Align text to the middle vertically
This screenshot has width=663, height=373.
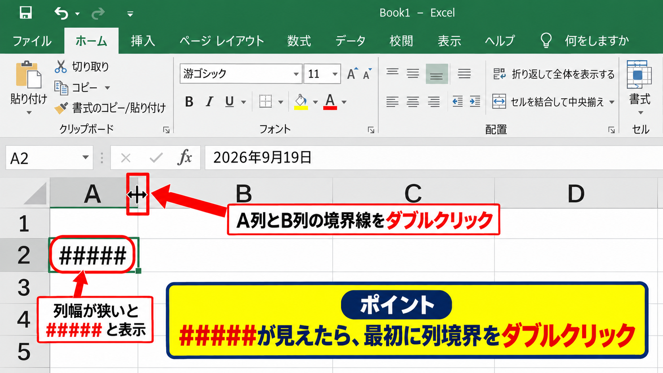(x=413, y=74)
